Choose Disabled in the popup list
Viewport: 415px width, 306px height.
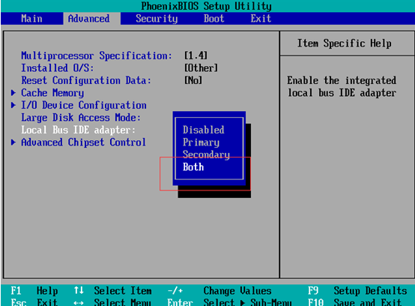point(203,130)
